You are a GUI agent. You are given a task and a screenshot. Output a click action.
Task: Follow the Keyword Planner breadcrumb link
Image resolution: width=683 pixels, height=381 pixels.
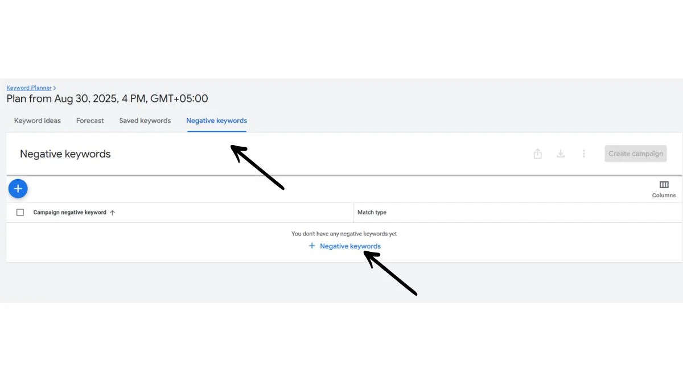(29, 88)
